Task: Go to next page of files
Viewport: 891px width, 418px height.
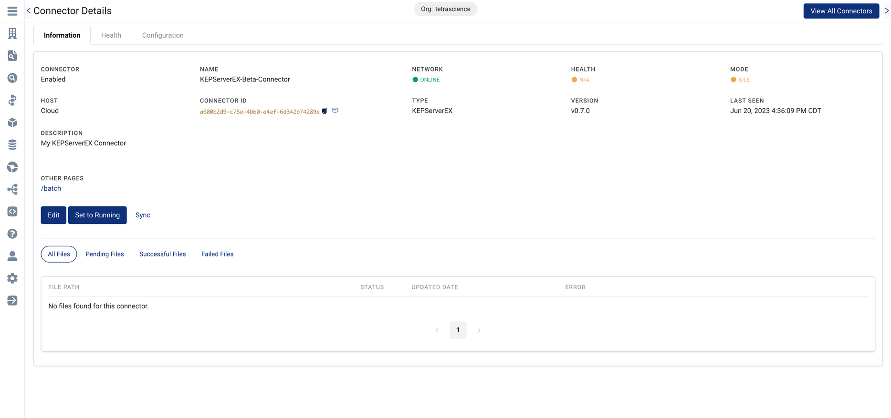Action: [479, 330]
